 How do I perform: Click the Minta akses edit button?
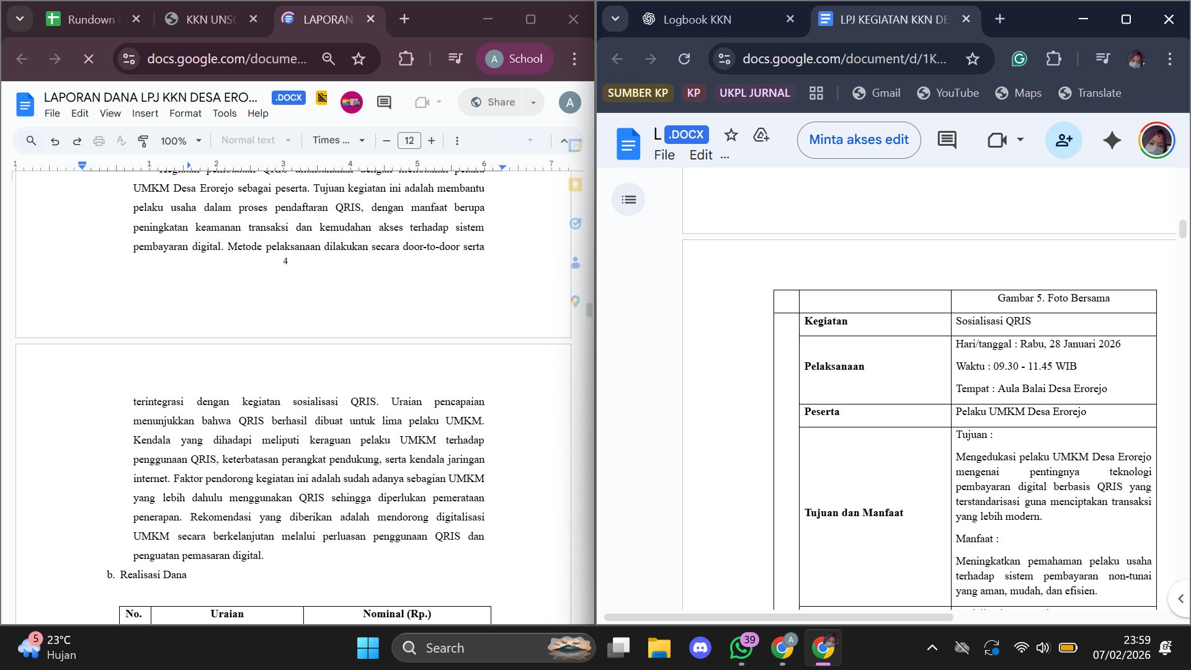(859, 140)
